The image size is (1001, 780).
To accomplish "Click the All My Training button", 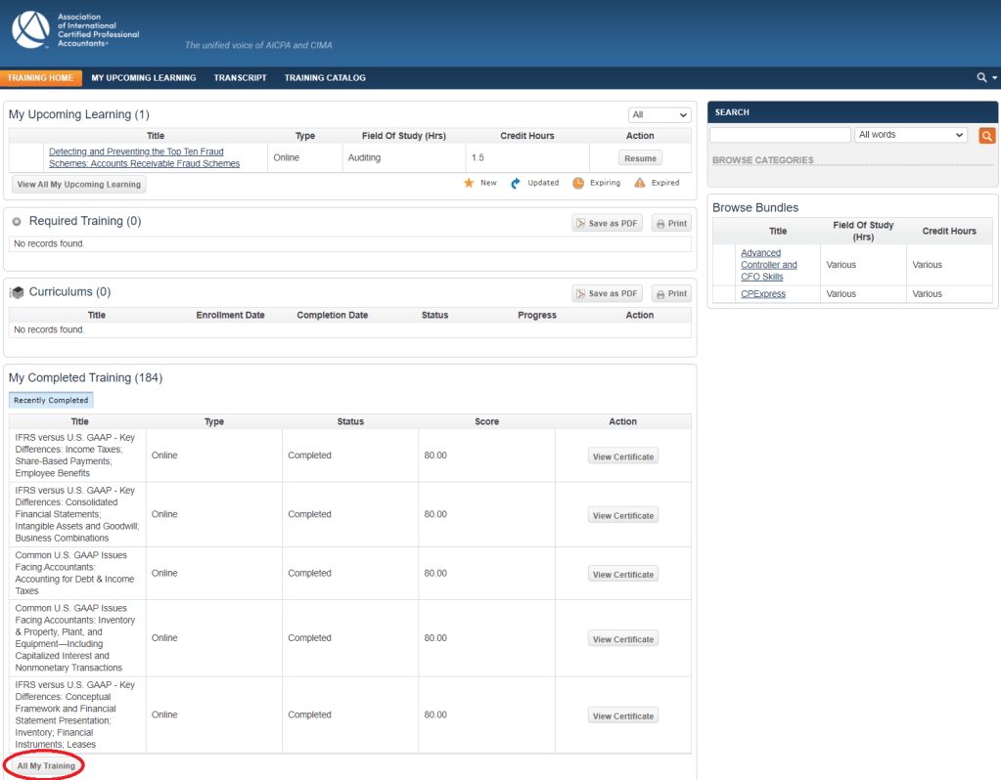I will 46,766.
